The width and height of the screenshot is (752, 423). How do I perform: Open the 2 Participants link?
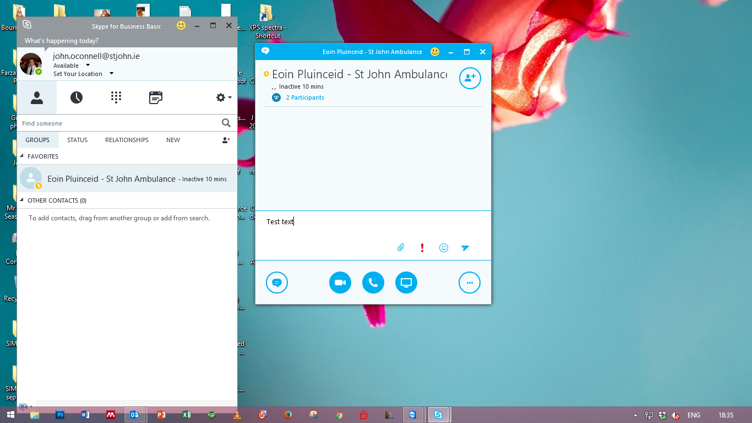305,97
